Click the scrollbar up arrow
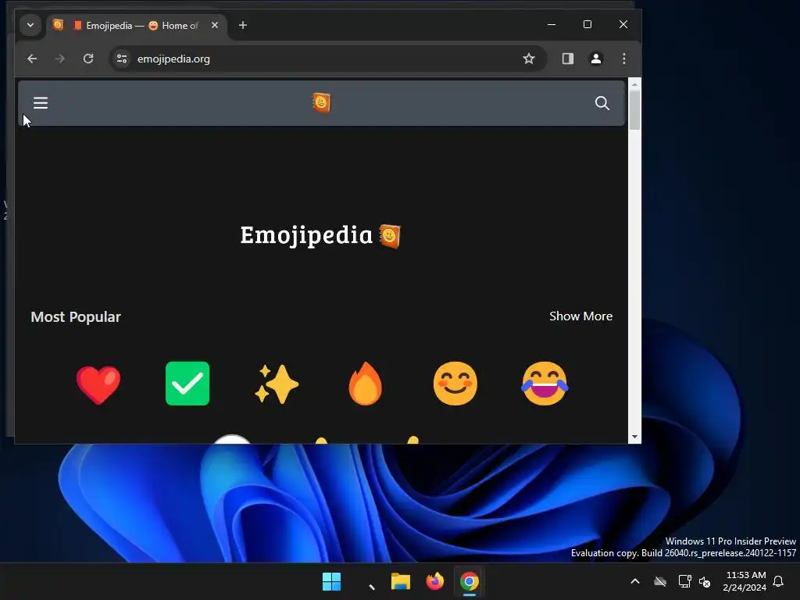The width and height of the screenshot is (800, 600). (x=634, y=84)
